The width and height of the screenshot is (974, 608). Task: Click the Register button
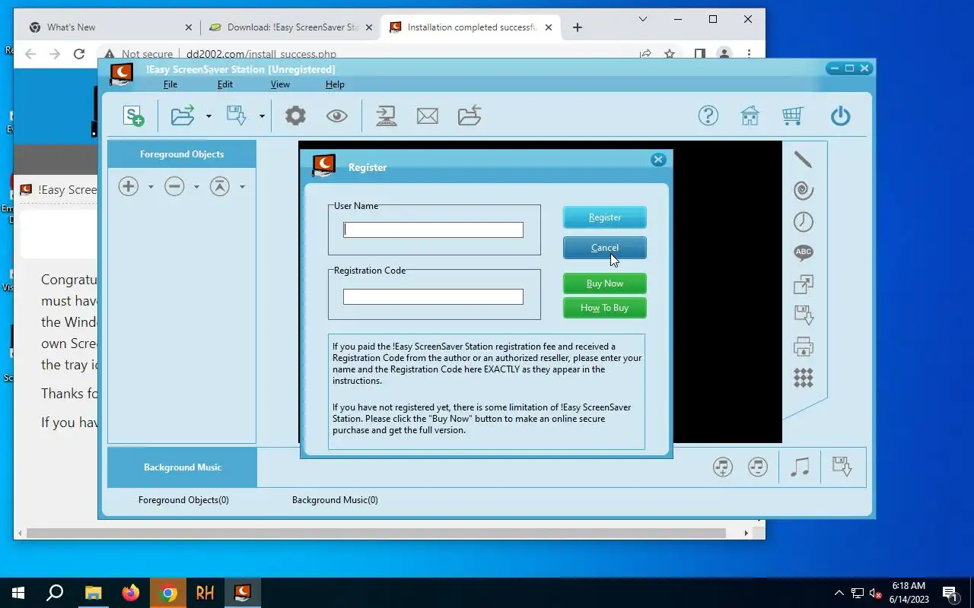pos(605,217)
